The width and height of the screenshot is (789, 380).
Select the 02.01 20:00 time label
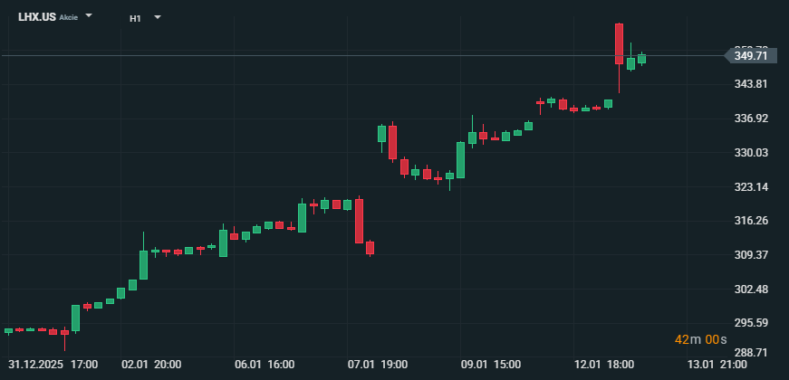click(151, 365)
